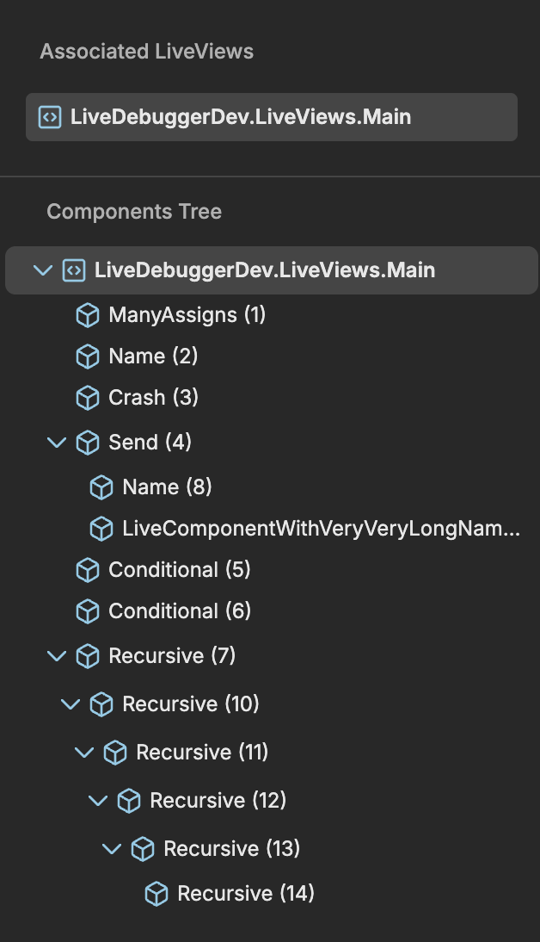This screenshot has width=540, height=942.
Task: Collapse the Recursive (7) node
Action: (57, 656)
